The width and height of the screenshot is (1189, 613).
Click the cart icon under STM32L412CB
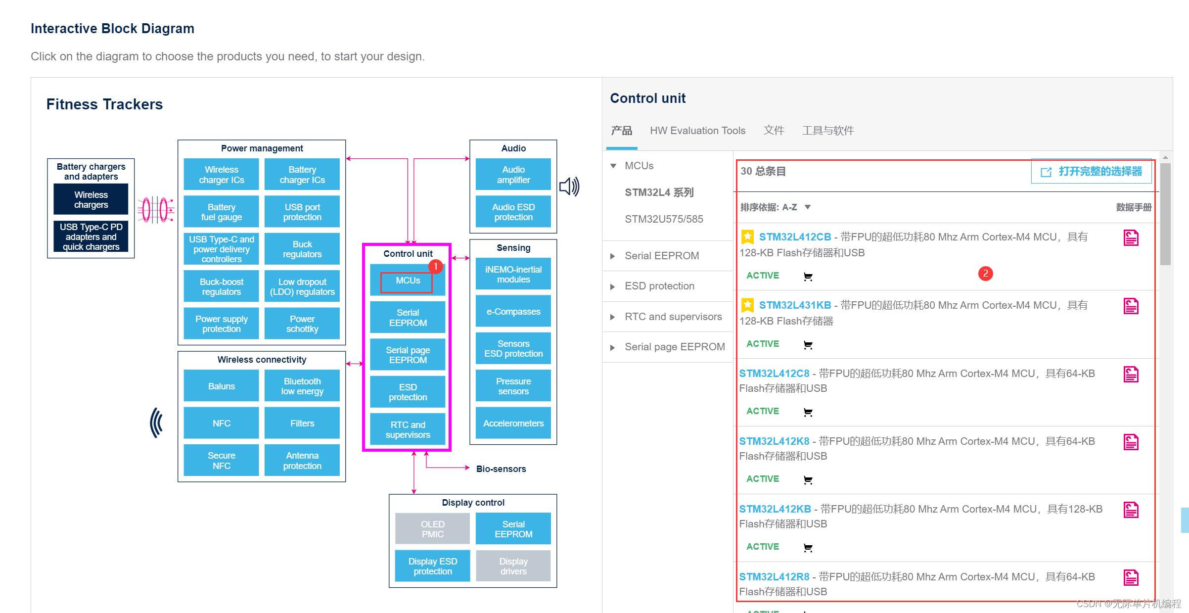(808, 277)
